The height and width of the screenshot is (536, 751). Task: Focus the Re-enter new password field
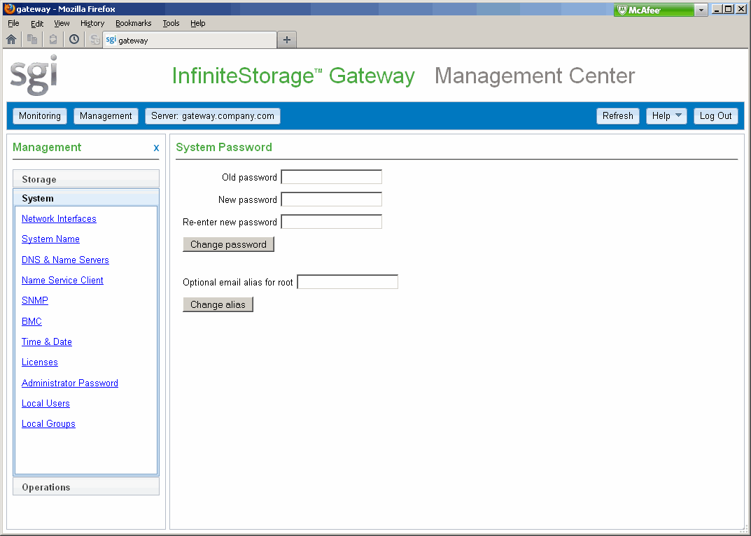(x=332, y=222)
